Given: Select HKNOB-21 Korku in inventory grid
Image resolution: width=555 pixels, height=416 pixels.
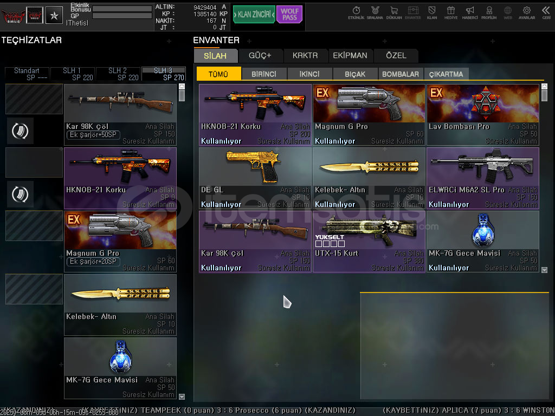Looking at the screenshot, I should (x=255, y=115).
